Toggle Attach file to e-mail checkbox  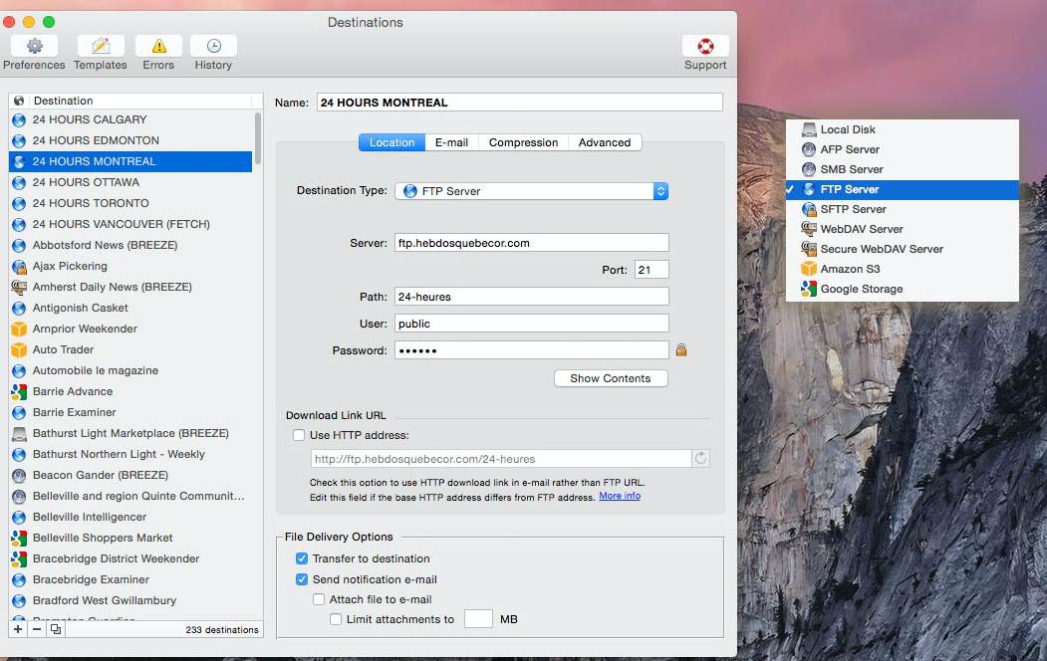tap(319, 599)
